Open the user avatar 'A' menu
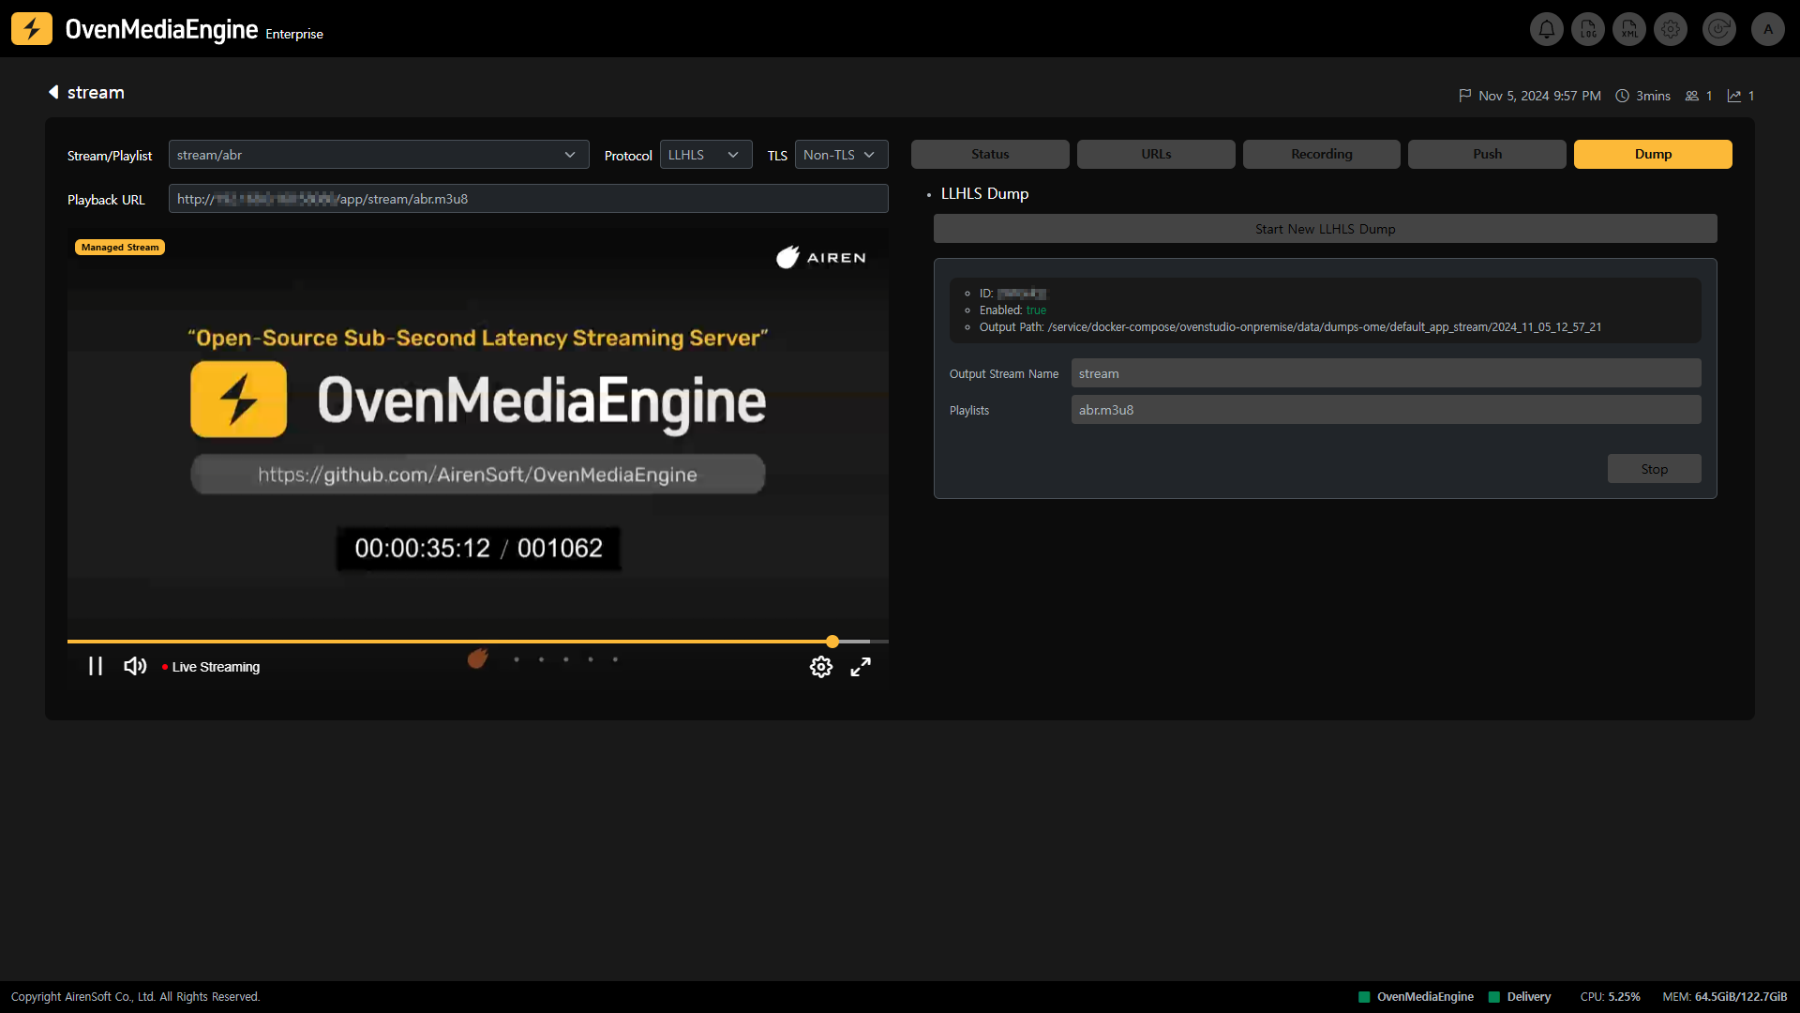The height and width of the screenshot is (1013, 1800). [1768, 29]
